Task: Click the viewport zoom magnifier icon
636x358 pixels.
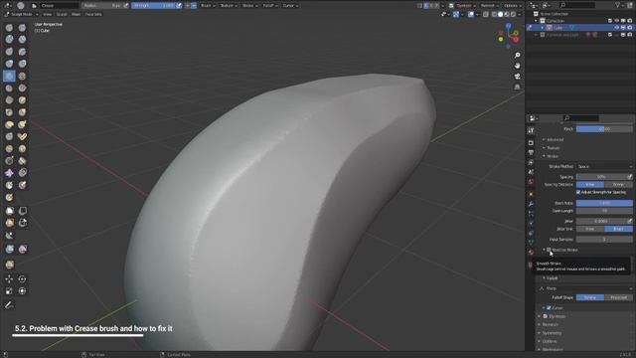Action: coord(517,56)
